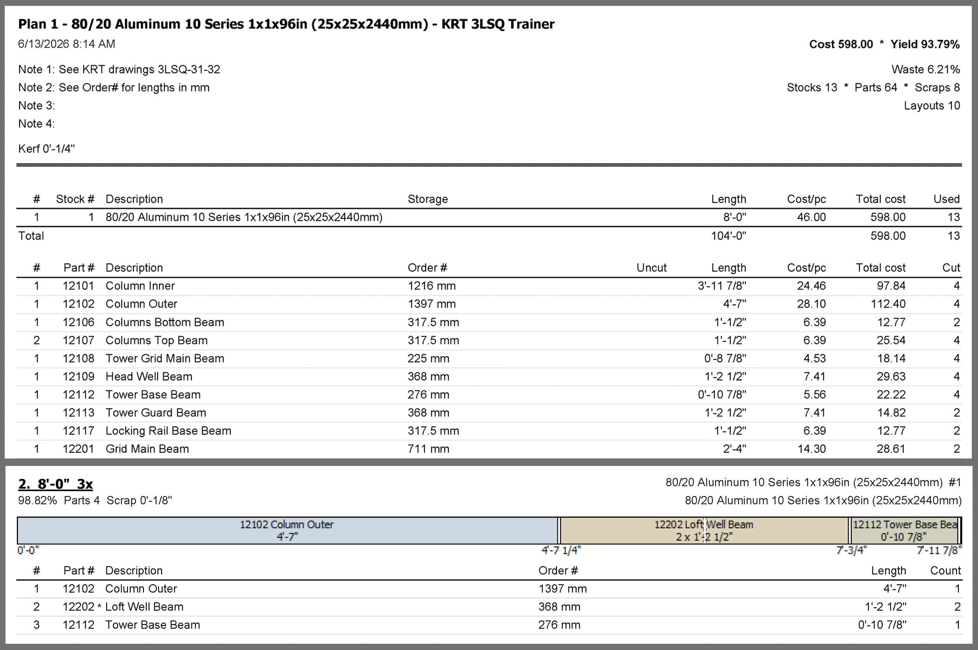Click the empty "Note 3:" label
This screenshot has height=650, width=978.
(36, 106)
